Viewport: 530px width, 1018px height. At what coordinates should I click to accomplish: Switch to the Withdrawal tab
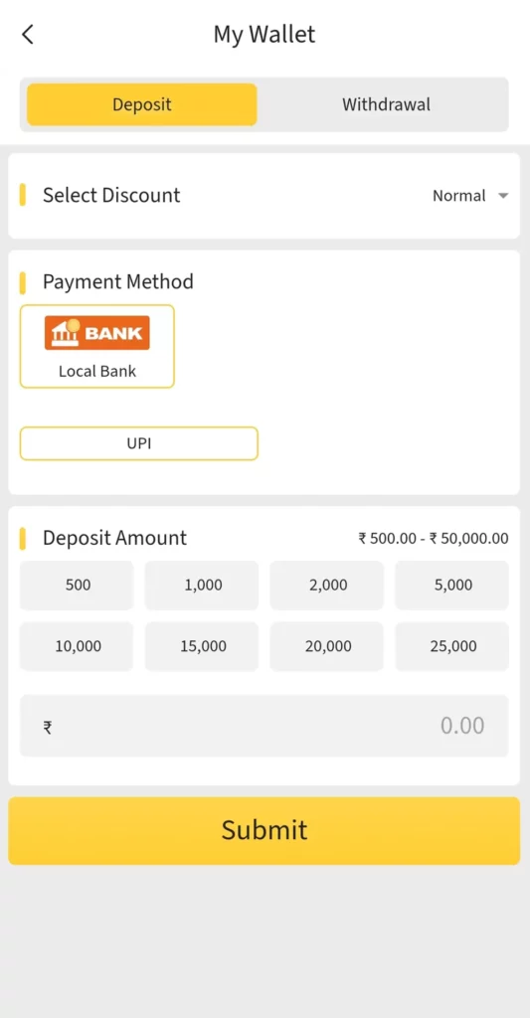(x=386, y=104)
